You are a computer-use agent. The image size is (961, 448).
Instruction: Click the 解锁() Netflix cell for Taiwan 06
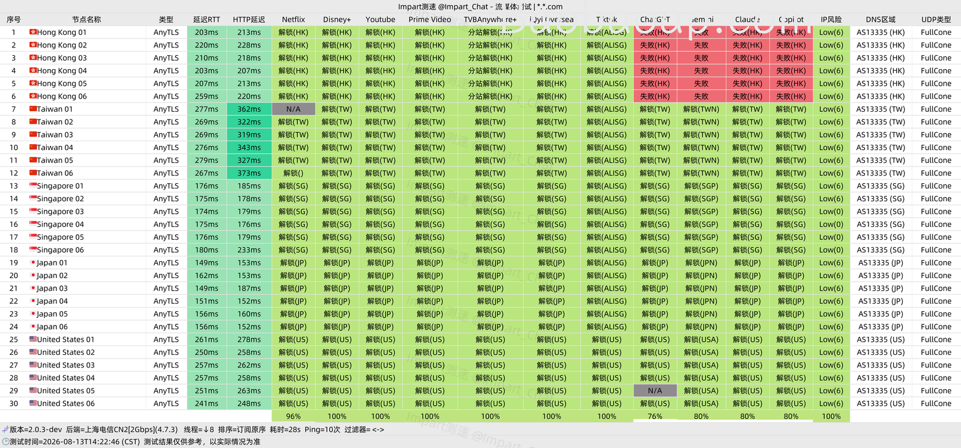click(293, 173)
